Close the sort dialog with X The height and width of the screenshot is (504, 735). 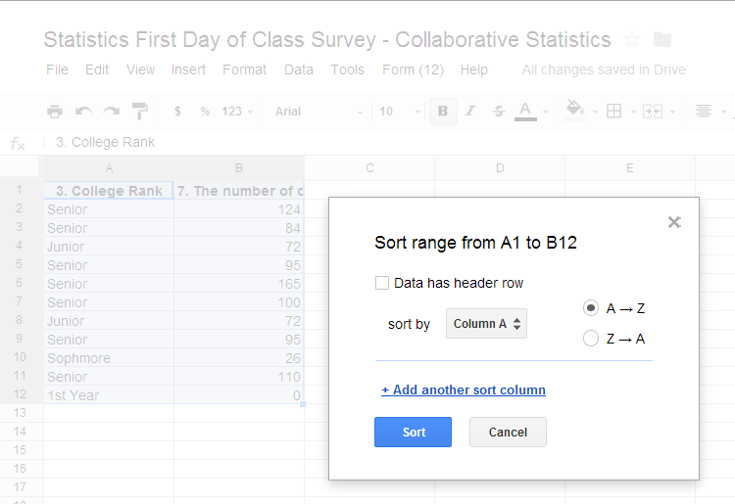[674, 222]
